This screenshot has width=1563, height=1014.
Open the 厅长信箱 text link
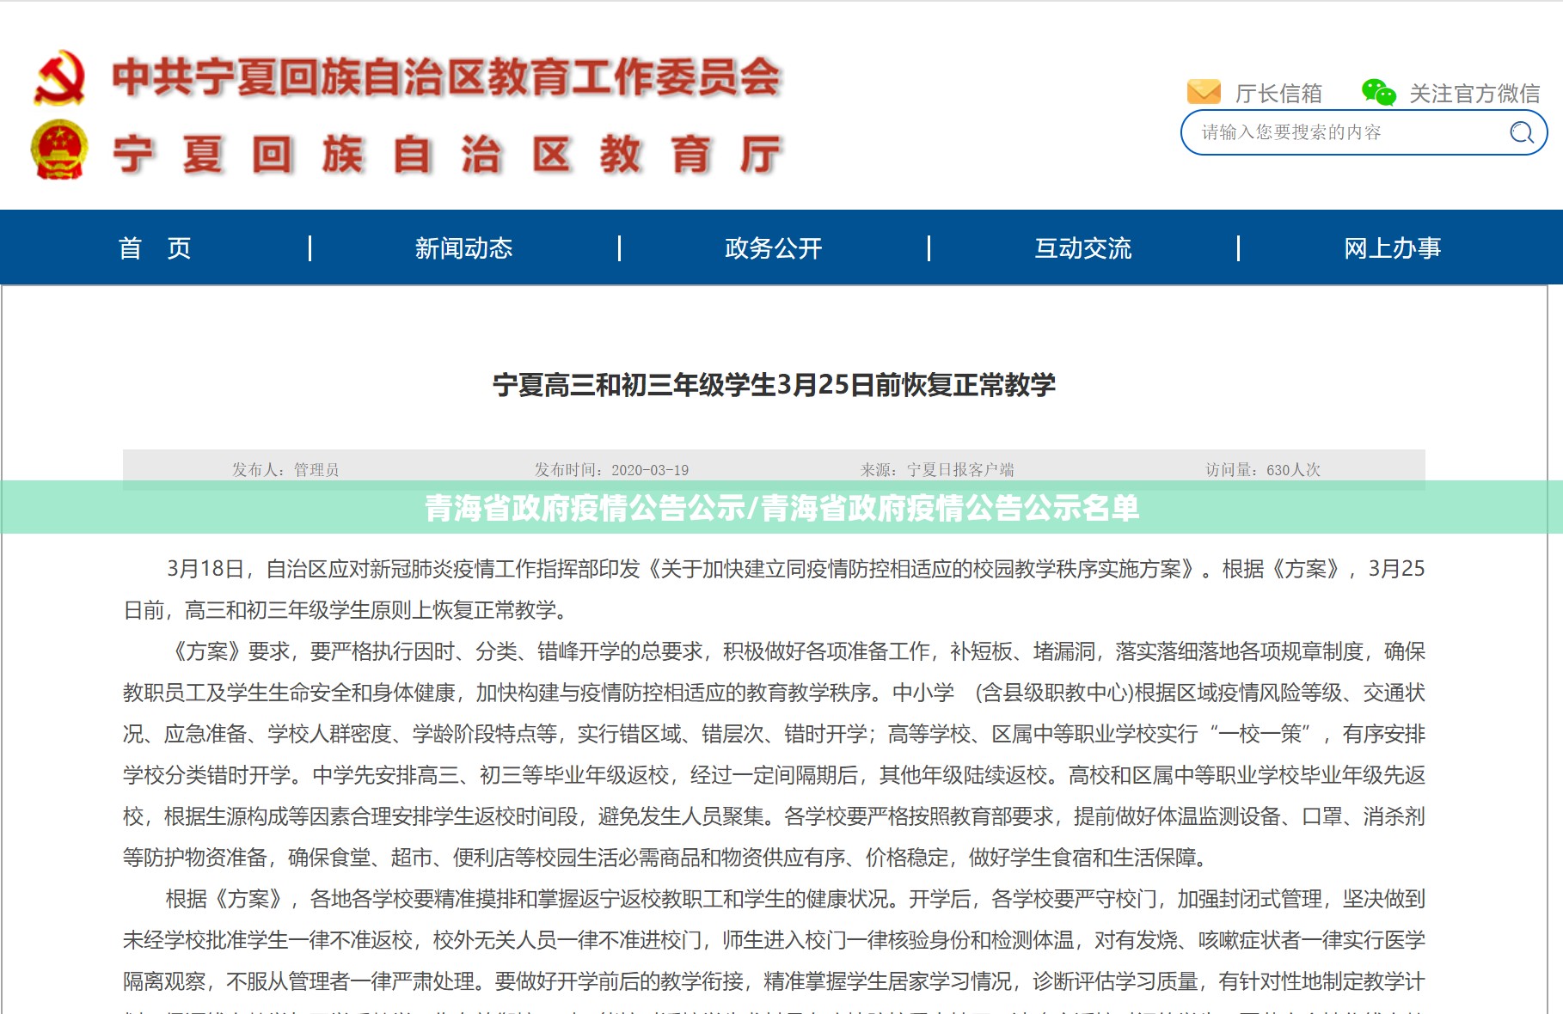pyautogui.click(x=1278, y=94)
